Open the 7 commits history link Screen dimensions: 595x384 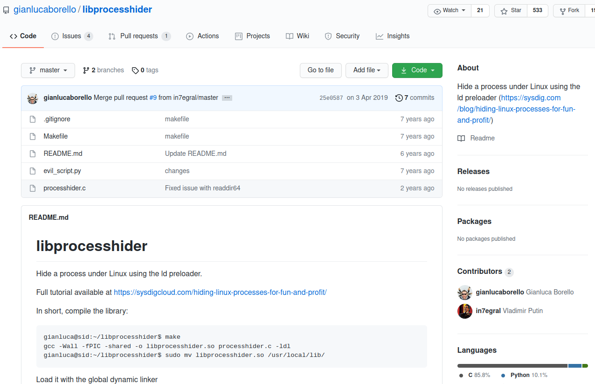click(x=415, y=98)
